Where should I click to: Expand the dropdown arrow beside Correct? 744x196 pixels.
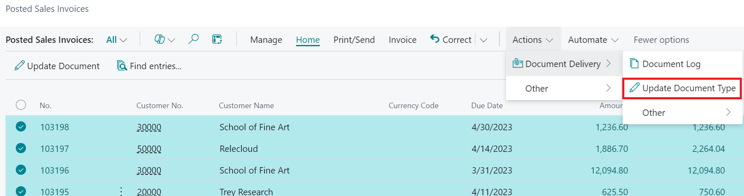pyautogui.click(x=483, y=40)
